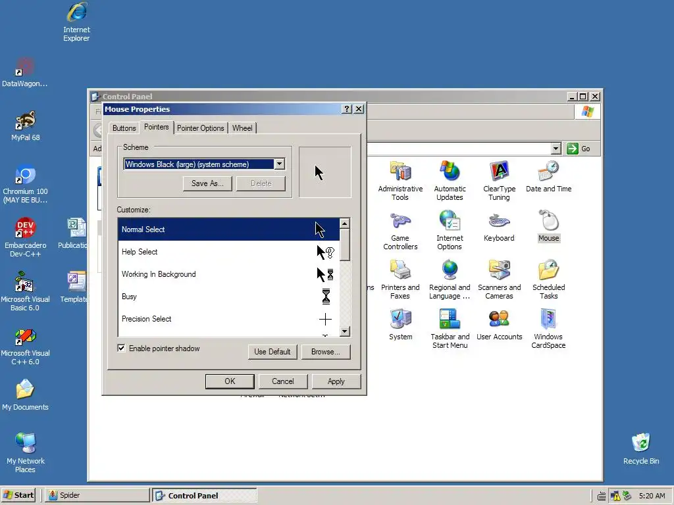This screenshot has height=505, width=674.
Task: Select Busy pointer row
Action: pyautogui.click(x=228, y=297)
